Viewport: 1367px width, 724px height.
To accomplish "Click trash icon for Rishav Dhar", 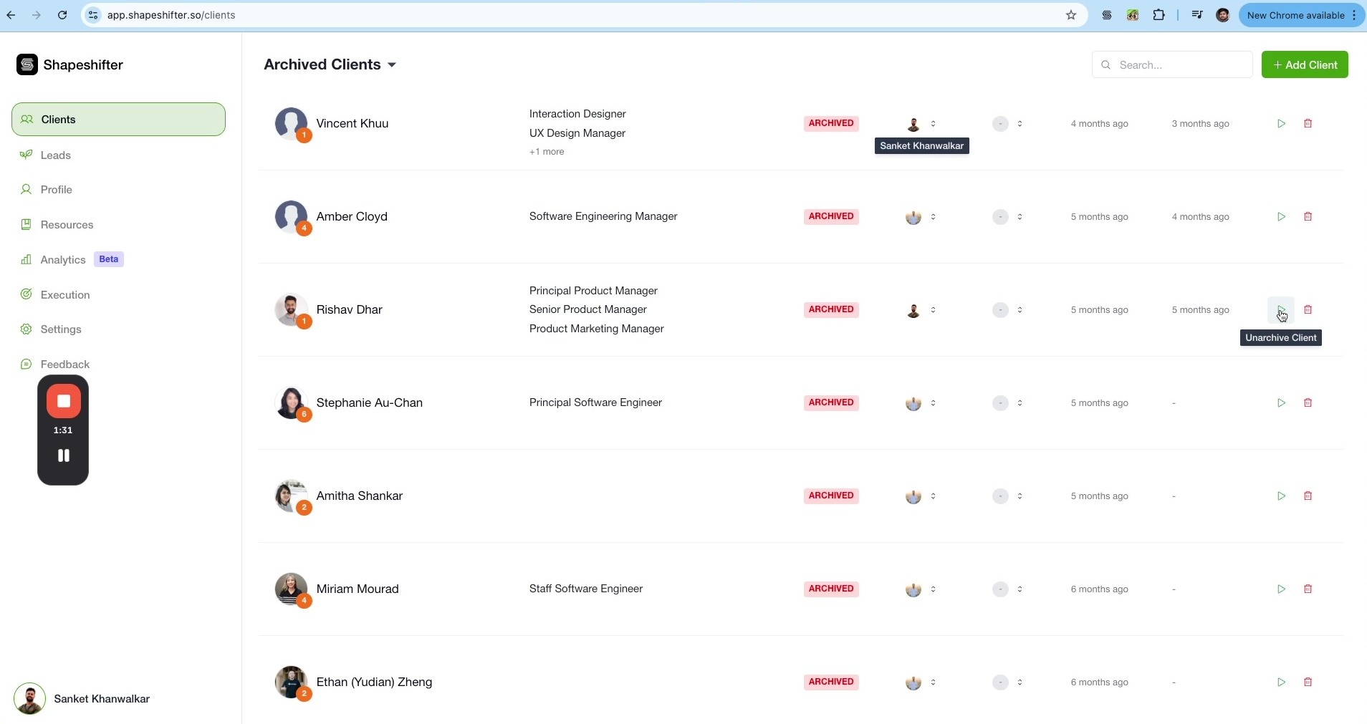I will click(1308, 310).
